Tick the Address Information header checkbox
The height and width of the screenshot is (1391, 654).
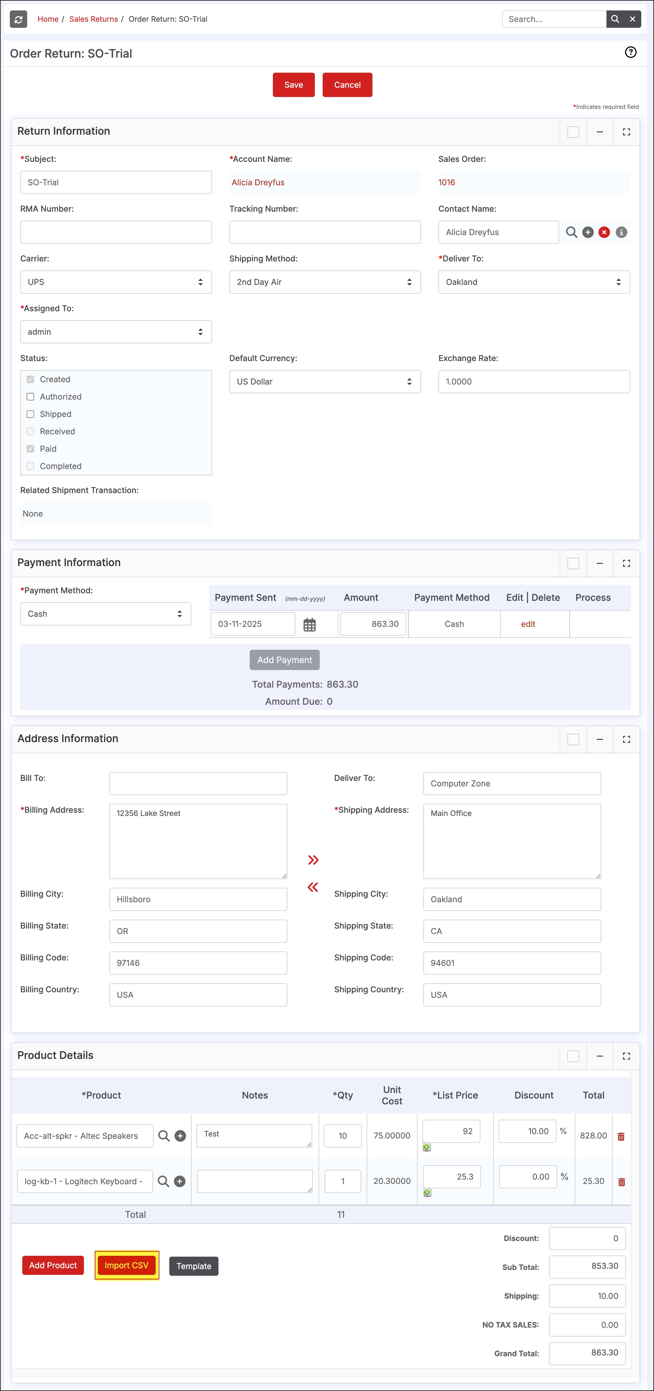coord(573,739)
